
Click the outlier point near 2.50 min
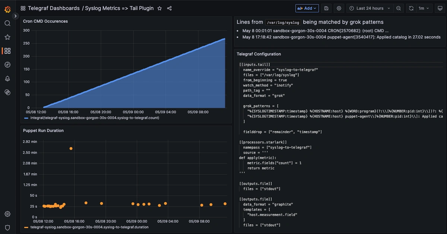(x=71, y=148)
